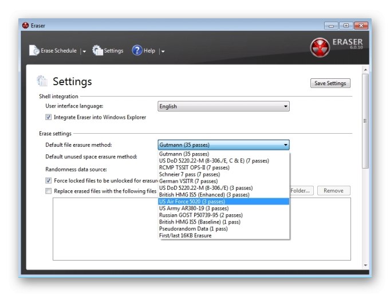The height and width of the screenshot is (296, 390).
Task: Select Schneier 7 pass option
Action: (x=223, y=174)
